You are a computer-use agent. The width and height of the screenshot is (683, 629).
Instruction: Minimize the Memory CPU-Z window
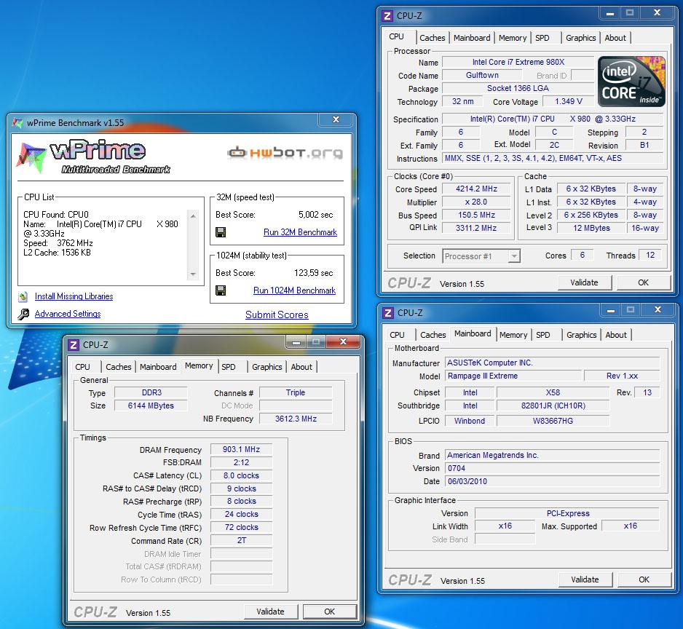point(296,342)
